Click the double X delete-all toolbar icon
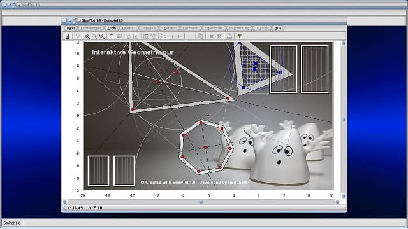The height and width of the screenshot is (229, 408). pos(219,36)
